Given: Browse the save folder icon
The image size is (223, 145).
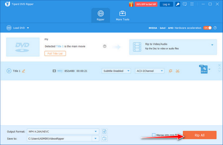Looking at the screenshot, I should (104, 138).
